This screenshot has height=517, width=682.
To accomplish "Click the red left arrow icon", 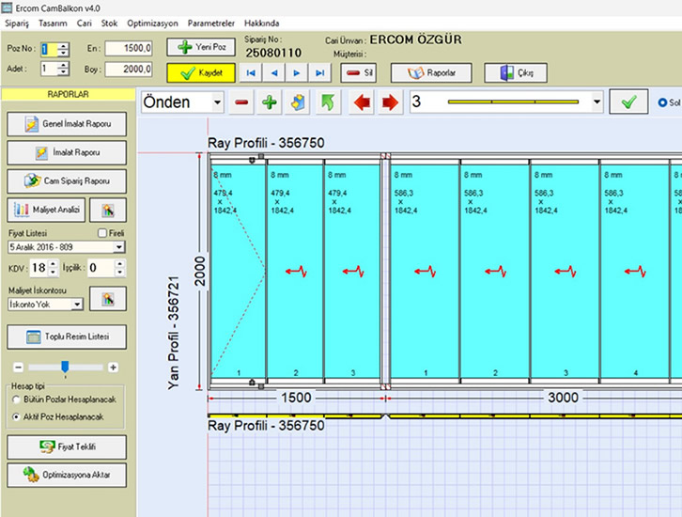I will [x=361, y=102].
